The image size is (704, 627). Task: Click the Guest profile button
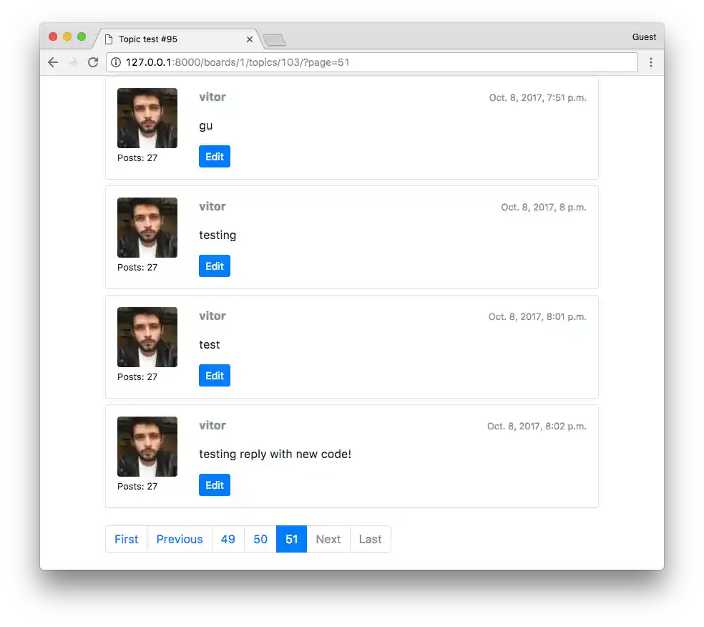pos(644,37)
